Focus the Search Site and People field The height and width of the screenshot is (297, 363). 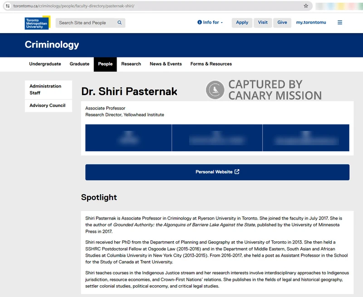coord(90,23)
